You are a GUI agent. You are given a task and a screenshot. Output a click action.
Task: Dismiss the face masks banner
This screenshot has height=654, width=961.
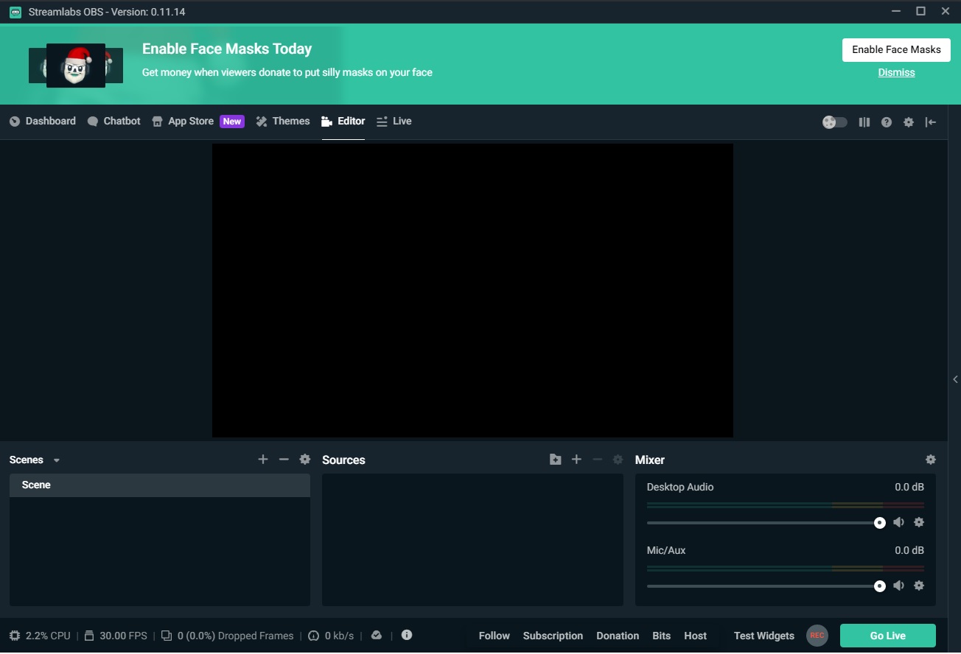896,72
